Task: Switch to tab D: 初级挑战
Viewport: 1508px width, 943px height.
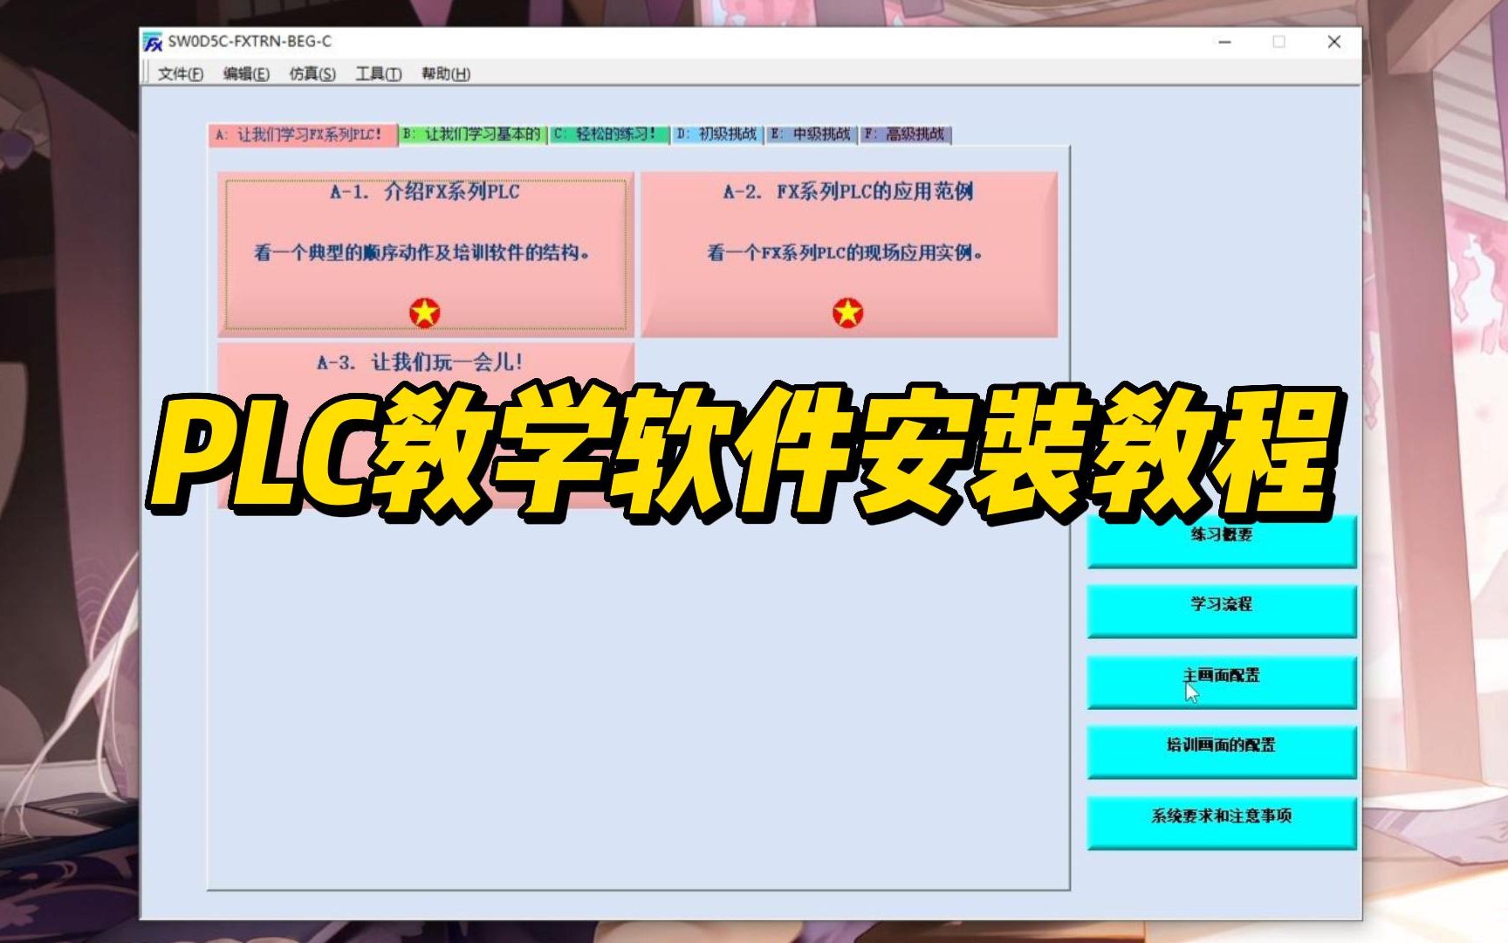Action: pyautogui.click(x=716, y=135)
